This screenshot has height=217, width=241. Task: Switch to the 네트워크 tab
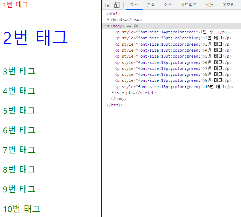point(188,5)
